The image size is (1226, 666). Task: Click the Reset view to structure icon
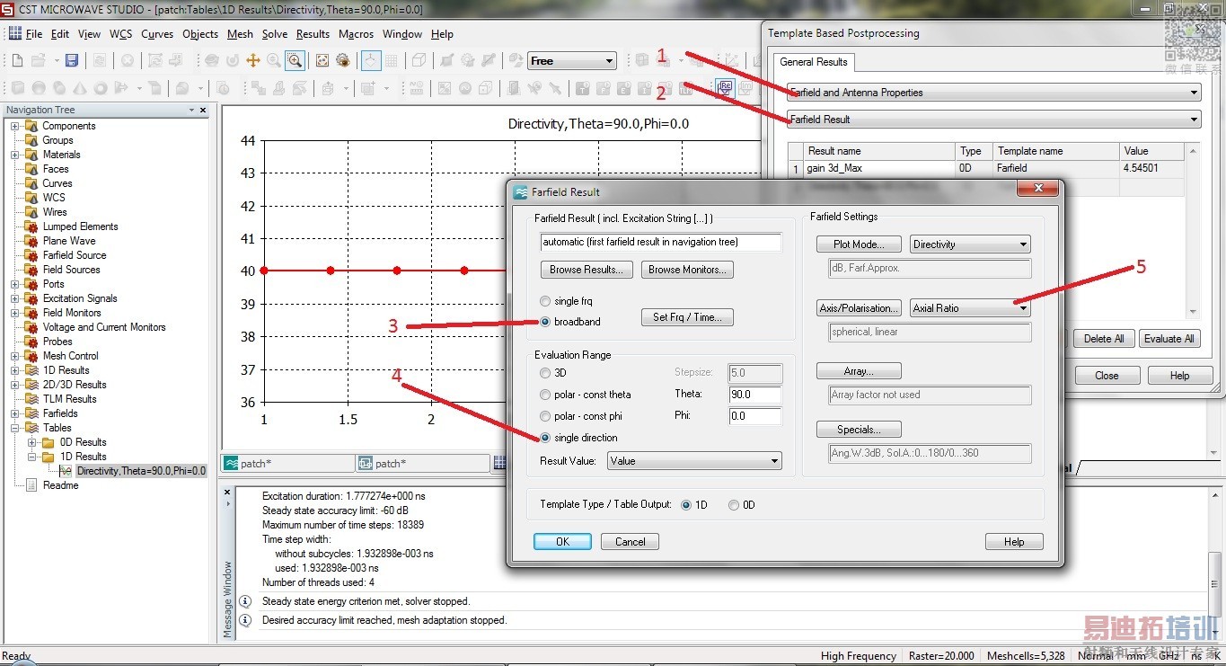(322, 60)
